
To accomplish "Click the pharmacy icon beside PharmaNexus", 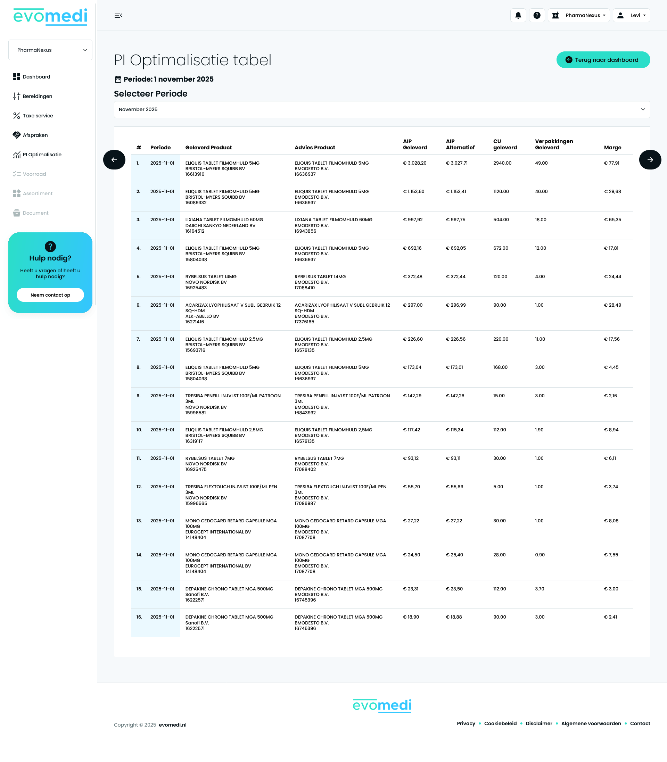I will [555, 15].
